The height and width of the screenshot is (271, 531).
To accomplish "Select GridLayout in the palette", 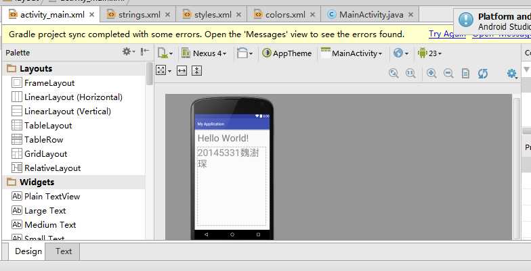I will [x=39, y=154].
